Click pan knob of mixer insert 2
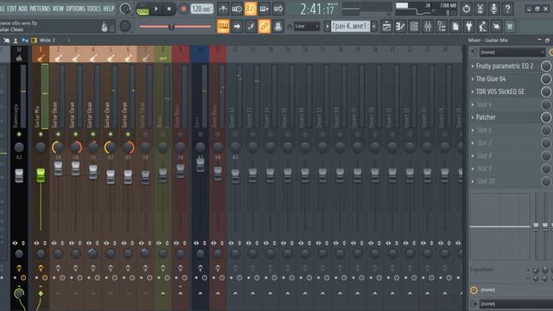The height and width of the screenshot is (311, 553). click(58, 147)
